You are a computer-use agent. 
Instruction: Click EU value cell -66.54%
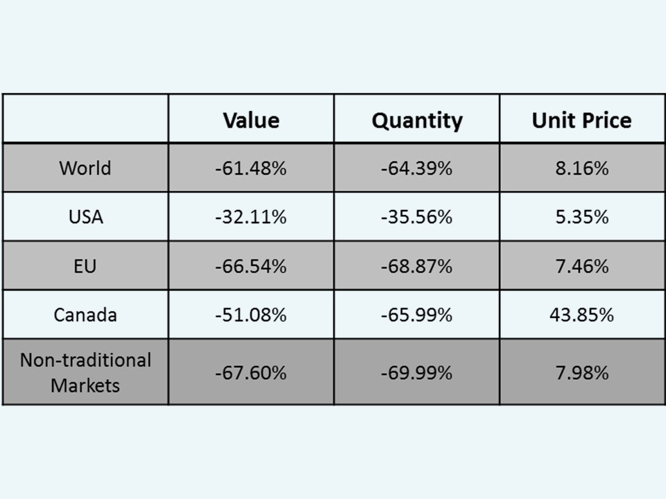pyautogui.click(x=250, y=266)
